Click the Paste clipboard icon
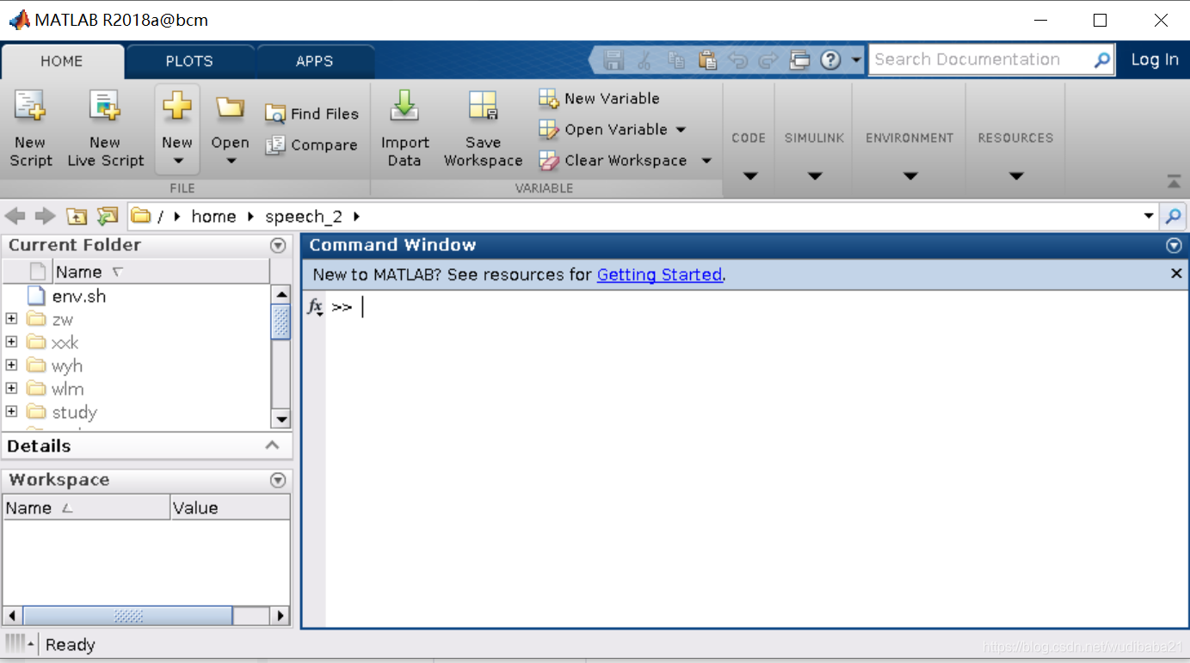 point(707,60)
